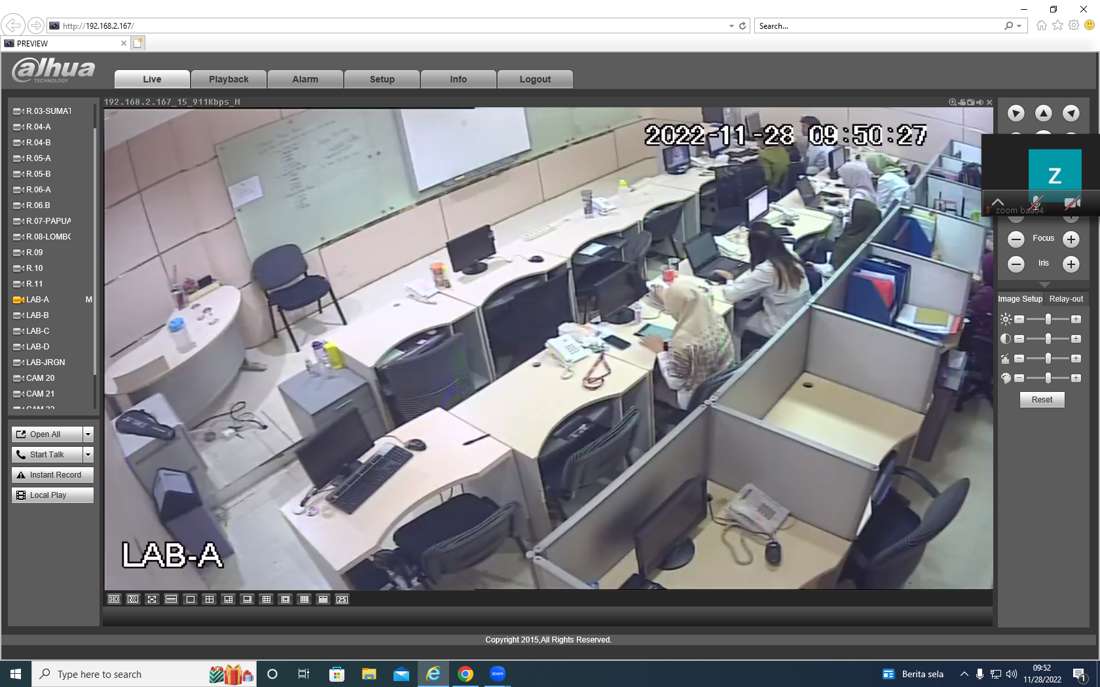Log out of the Dahua interface
Screen dimensions: 1100x687
(x=535, y=79)
